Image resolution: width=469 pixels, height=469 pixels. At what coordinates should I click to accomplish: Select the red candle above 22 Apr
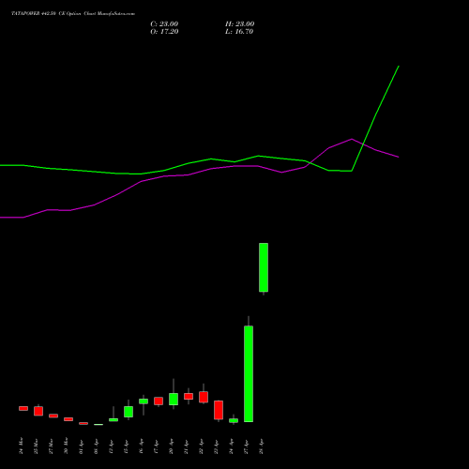point(204,397)
